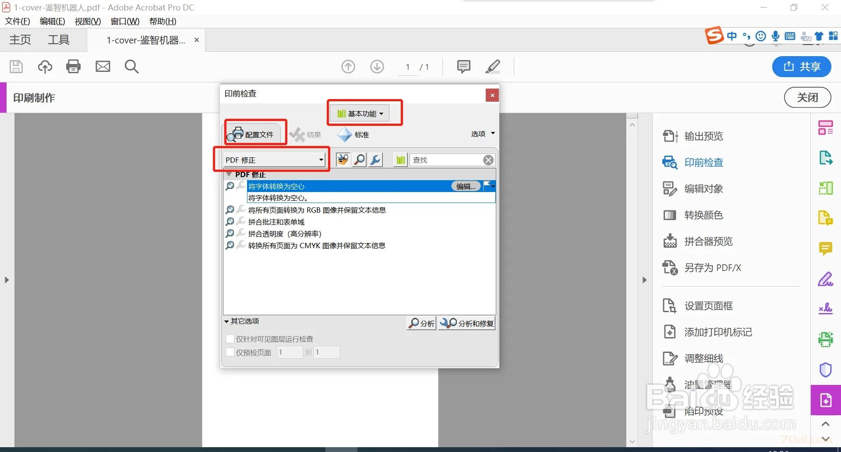Click the 查找 search input field

pos(446,160)
